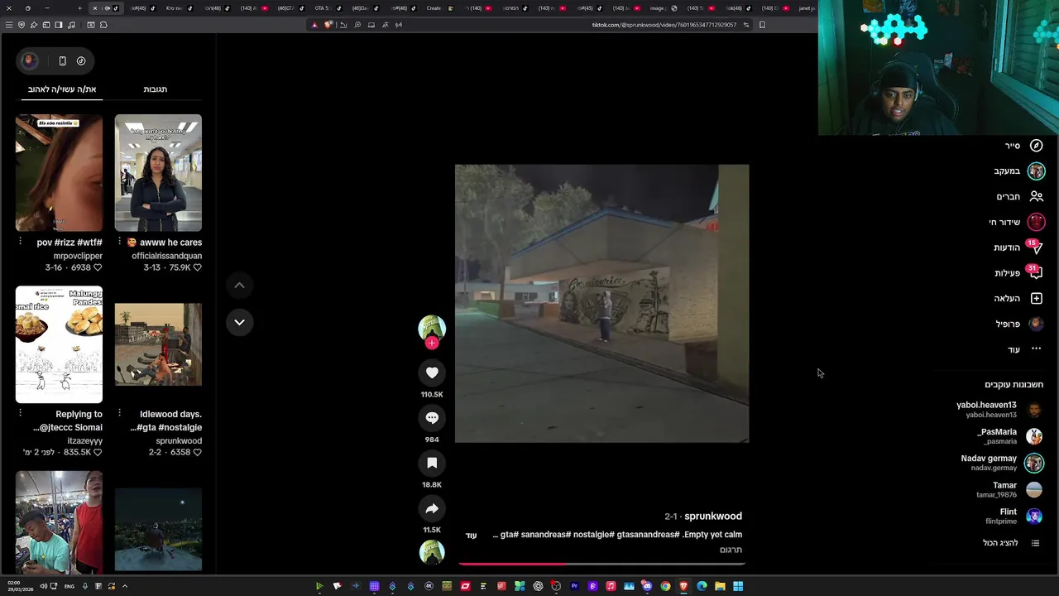Share the video using arrow icon
1059x596 pixels.
432,508
